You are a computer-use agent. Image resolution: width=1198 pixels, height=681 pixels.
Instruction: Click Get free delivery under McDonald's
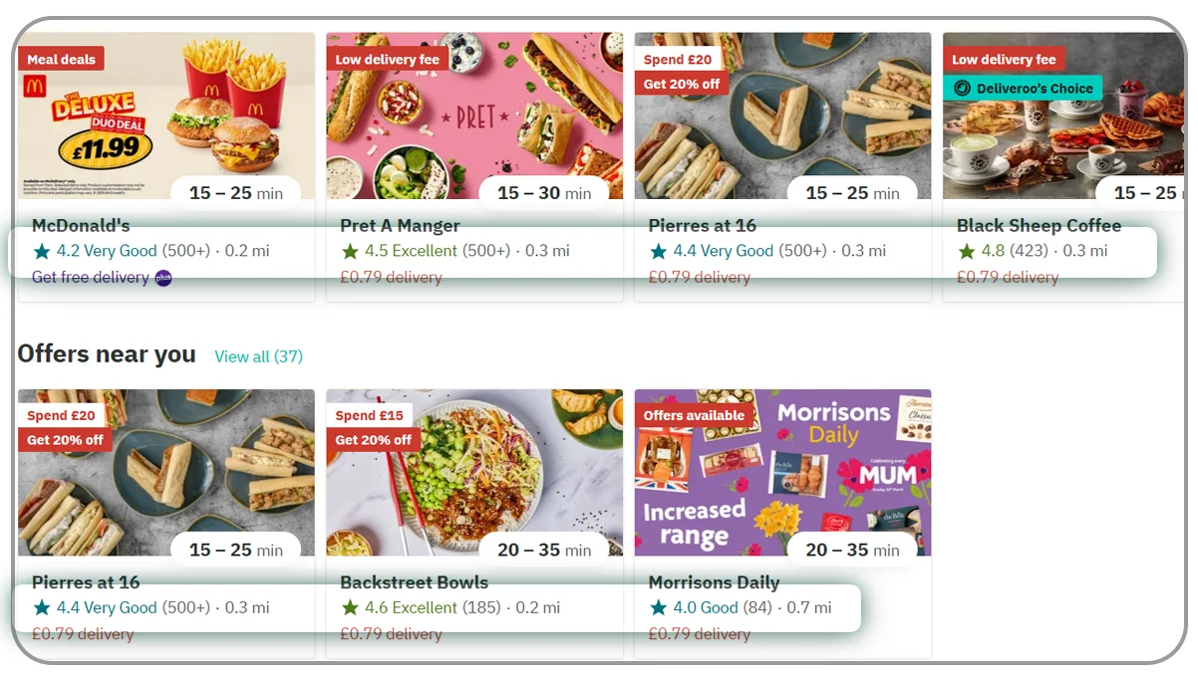[91, 278]
